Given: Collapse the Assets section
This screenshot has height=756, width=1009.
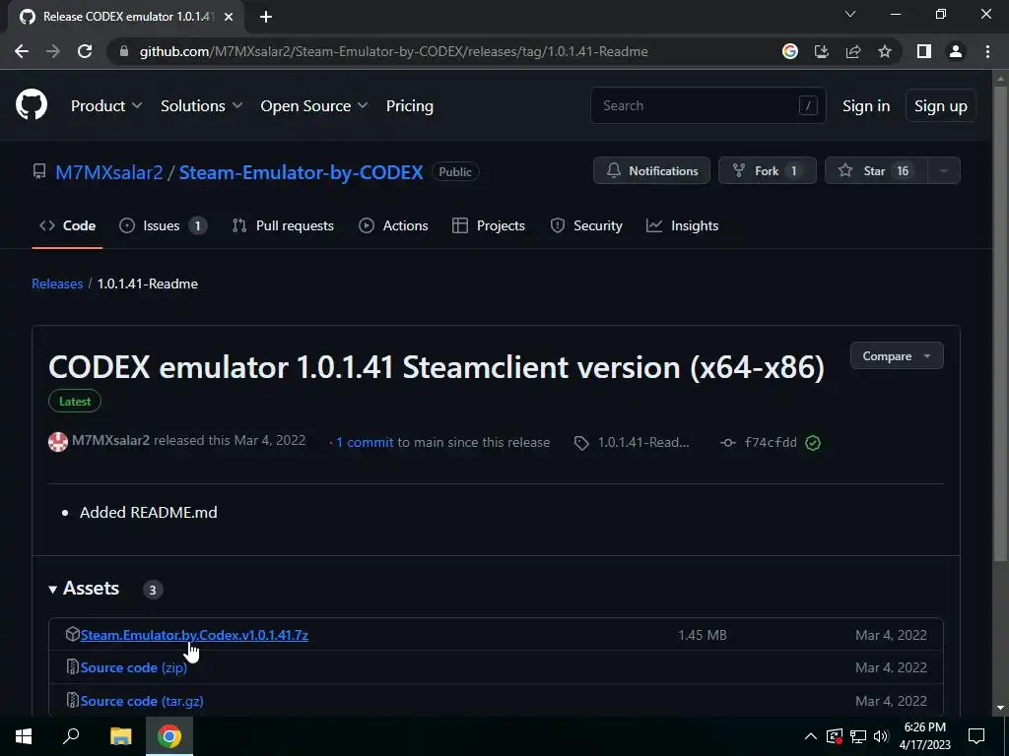Looking at the screenshot, I should click(x=84, y=589).
